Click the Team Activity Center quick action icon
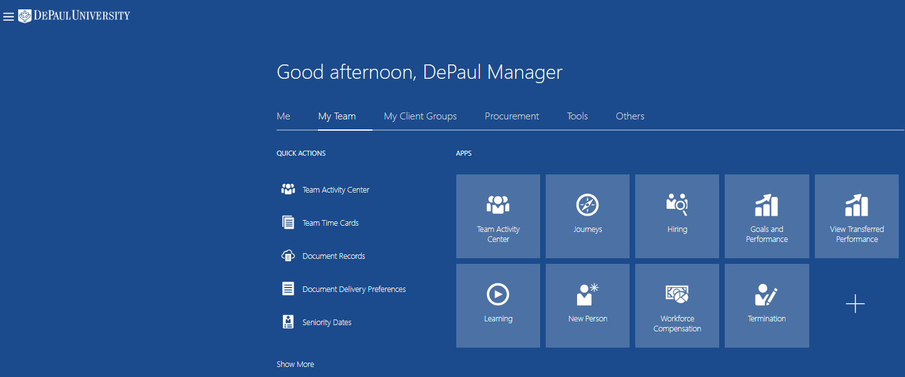 288,189
